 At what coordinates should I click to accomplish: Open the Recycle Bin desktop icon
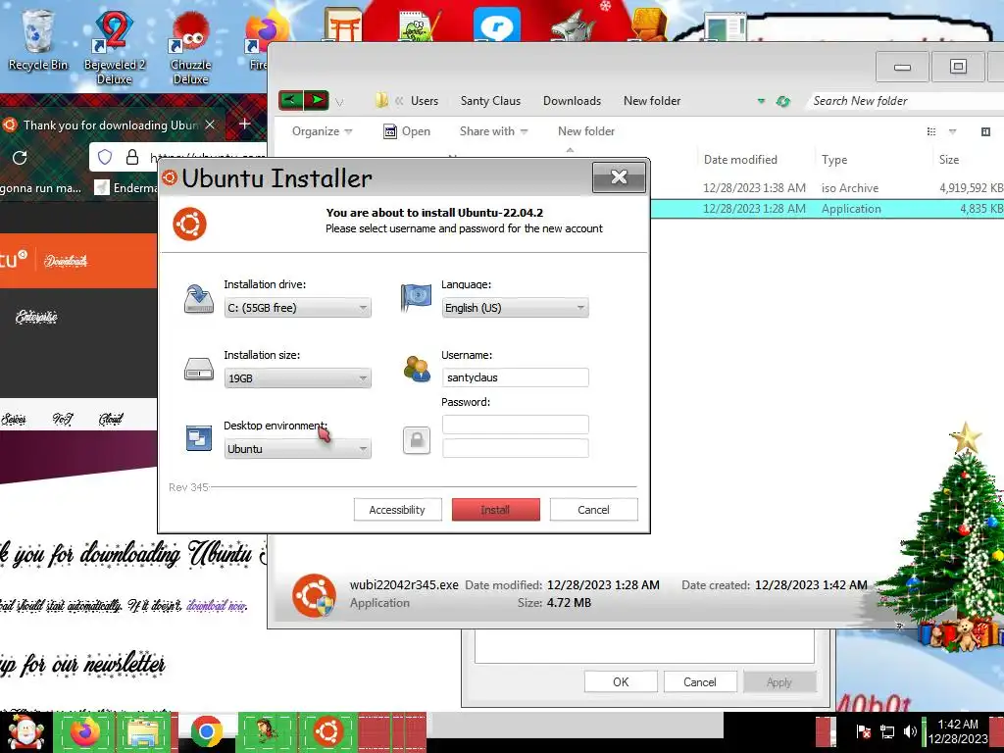37,39
